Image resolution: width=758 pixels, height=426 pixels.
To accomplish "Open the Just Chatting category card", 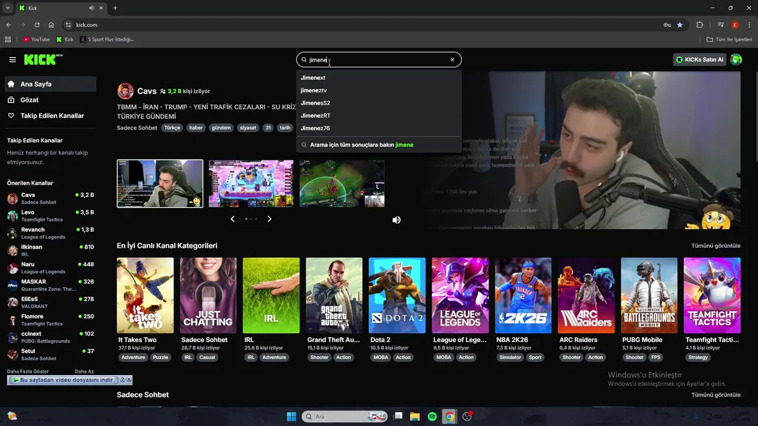I will coord(208,295).
